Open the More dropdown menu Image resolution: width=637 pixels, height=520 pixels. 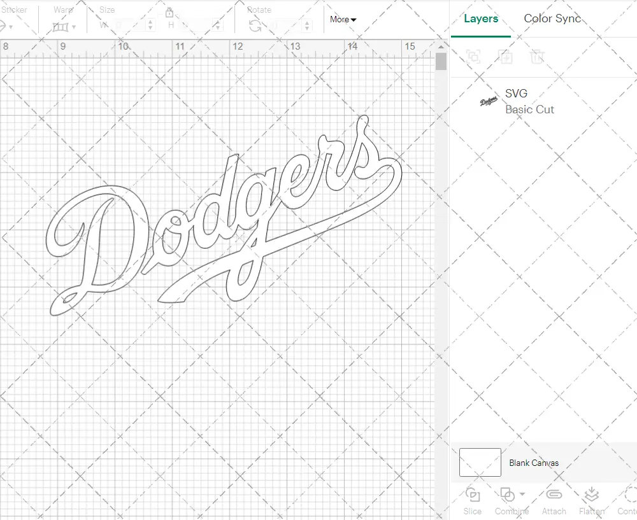[x=343, y=20]
